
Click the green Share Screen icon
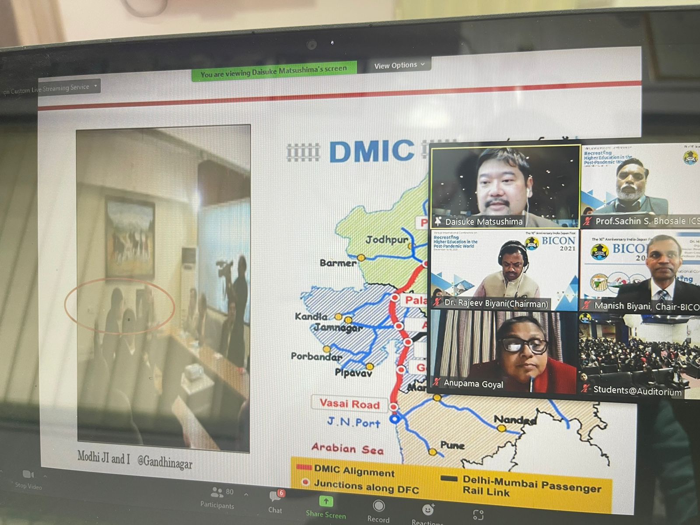[325, 501]
